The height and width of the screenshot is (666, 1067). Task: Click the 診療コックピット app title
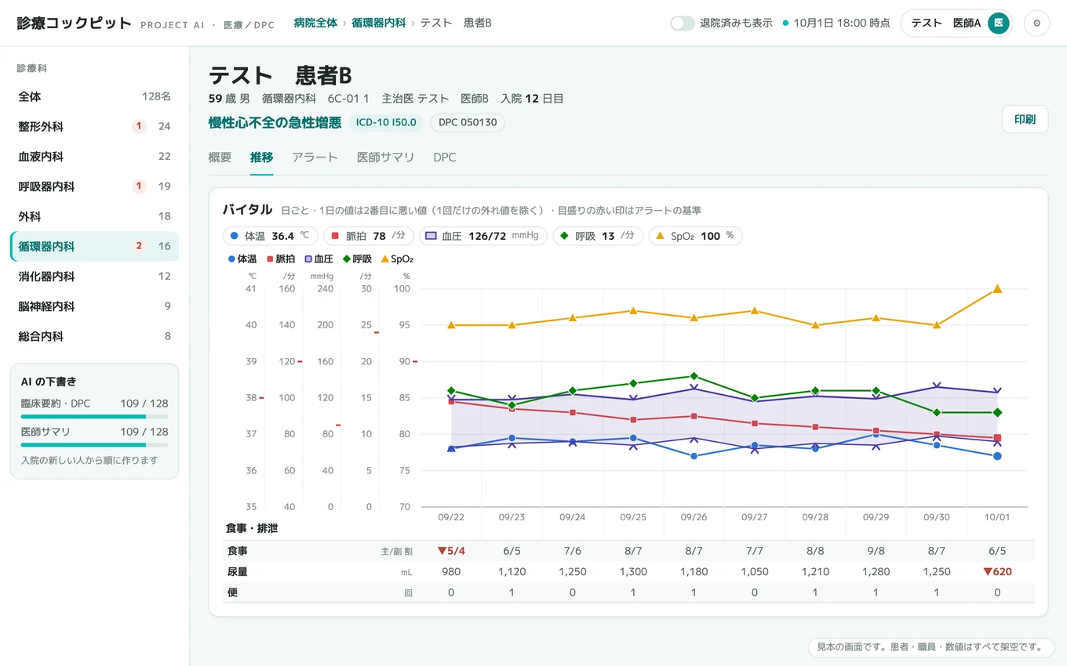75,23
